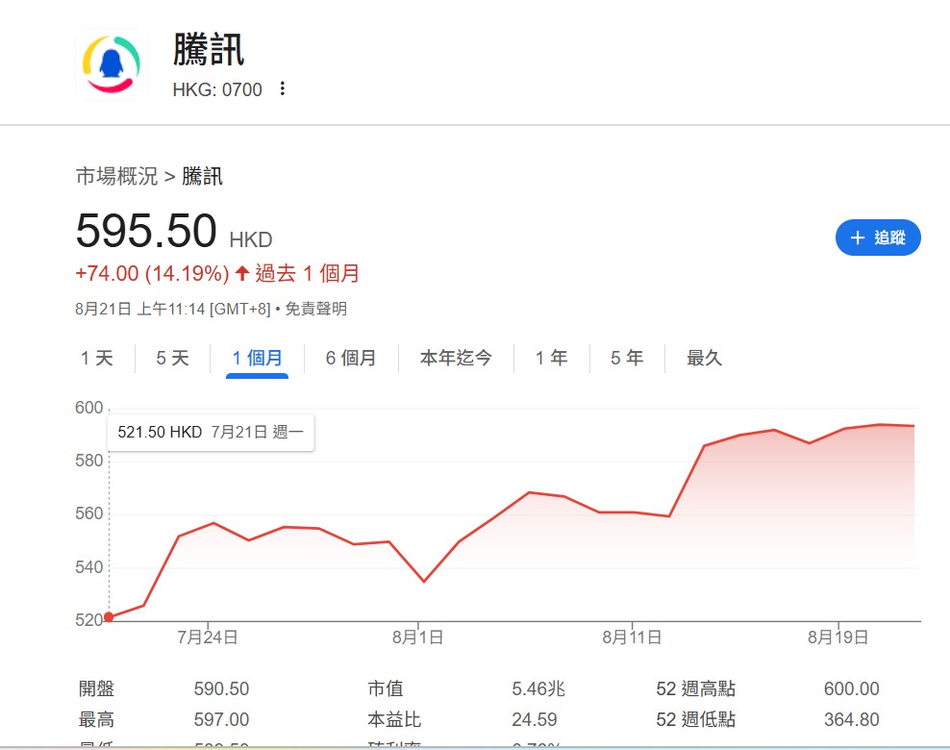Viewport: 950px width, 750px height.
Task: Open the 免責聲明 disclaimer link
Action: 316,309
